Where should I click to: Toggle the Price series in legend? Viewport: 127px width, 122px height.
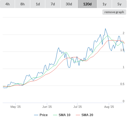(x=41, y=115)
